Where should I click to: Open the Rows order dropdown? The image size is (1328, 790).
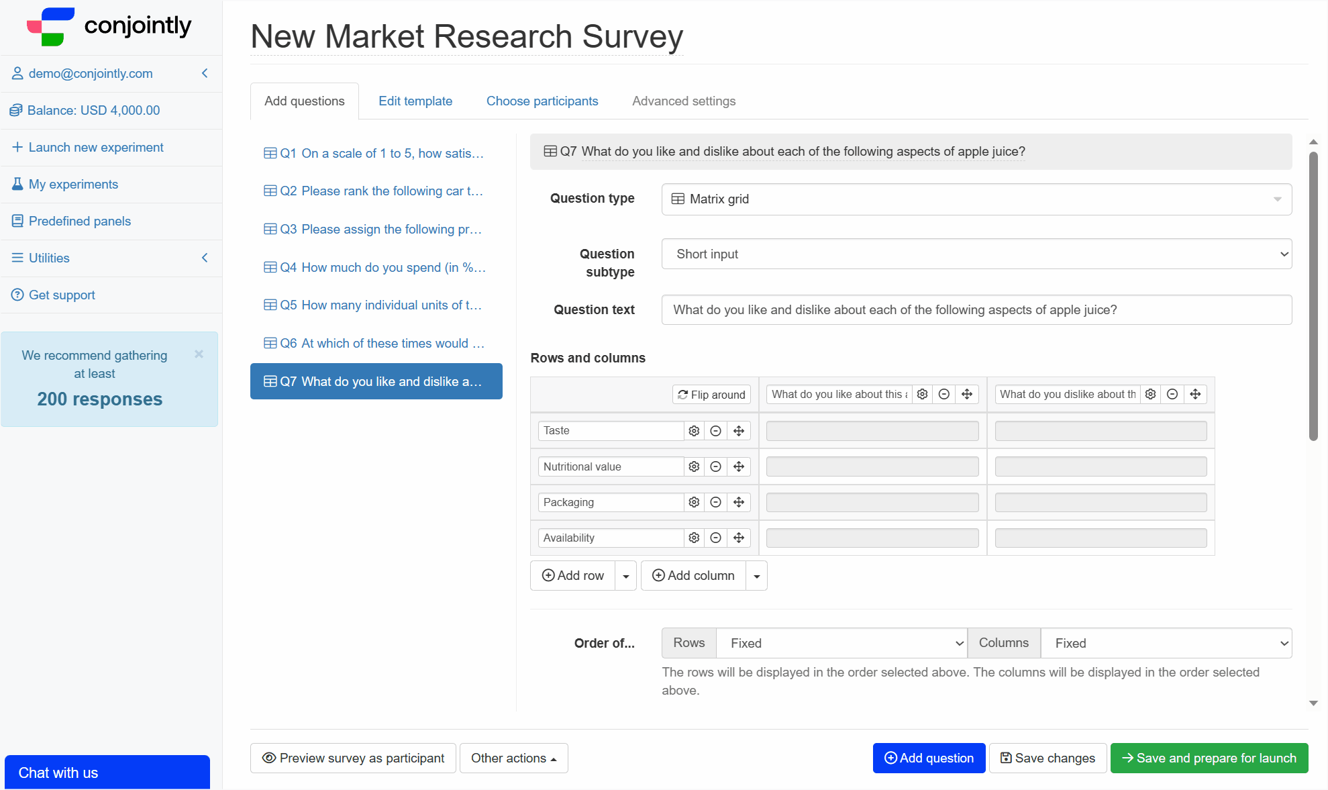click(841, 643)
